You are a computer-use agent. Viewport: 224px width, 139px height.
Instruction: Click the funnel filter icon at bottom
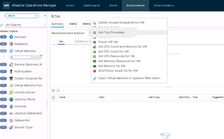point(165,136)
